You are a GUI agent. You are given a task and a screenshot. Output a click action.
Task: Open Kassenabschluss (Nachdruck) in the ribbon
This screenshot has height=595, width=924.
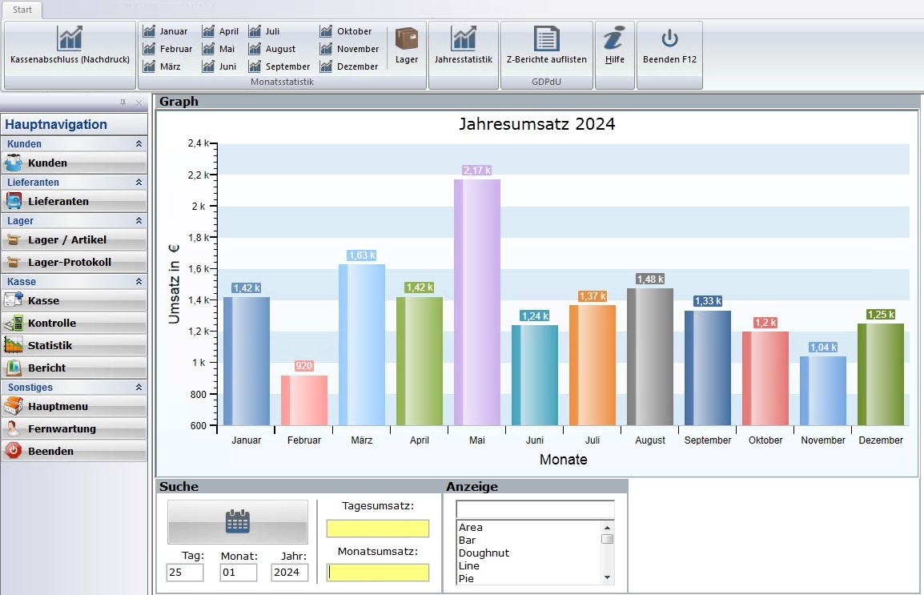(x=70, y=54)
